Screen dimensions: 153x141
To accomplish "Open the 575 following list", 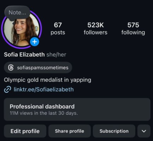I will click(133, 28).
